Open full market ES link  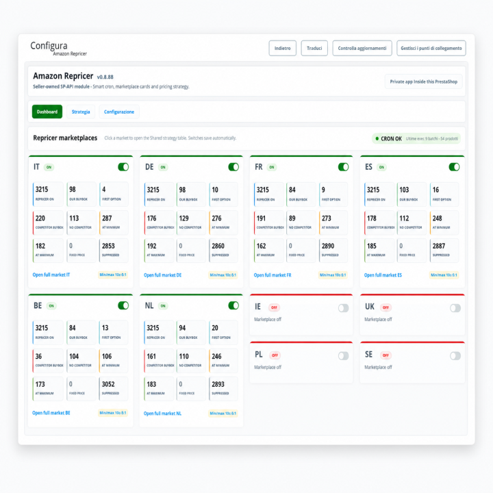(383, 275)
